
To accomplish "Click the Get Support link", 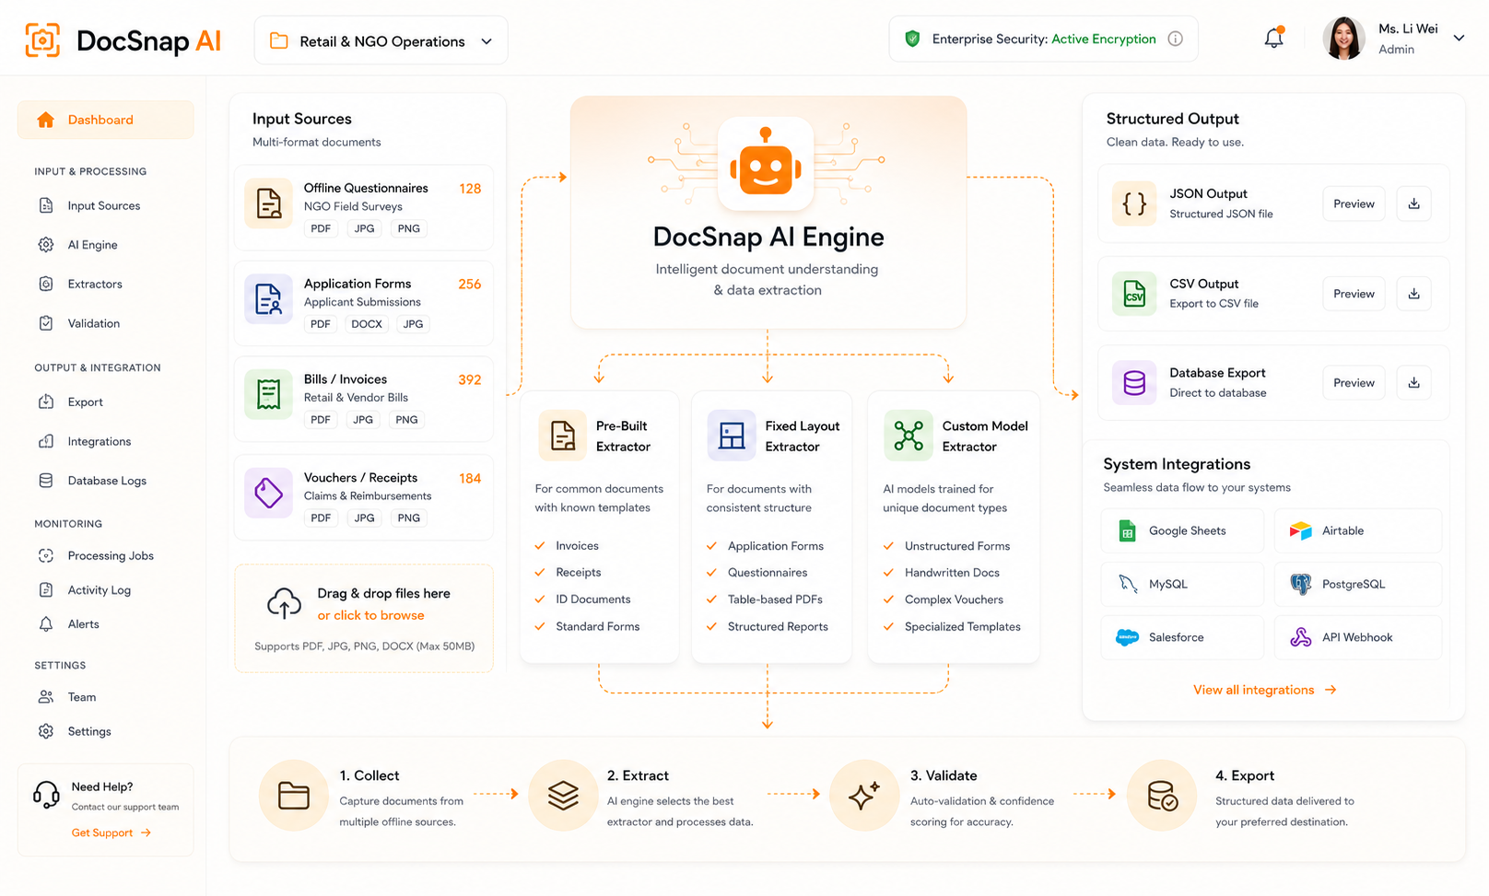I will pos(111,832).
